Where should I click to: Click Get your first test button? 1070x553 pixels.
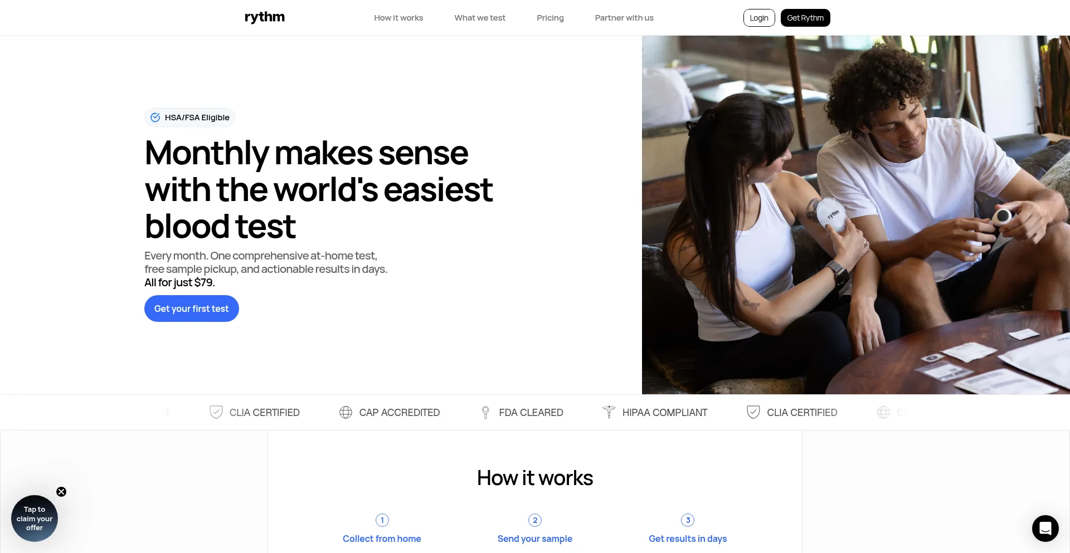(x=192, y=309)
